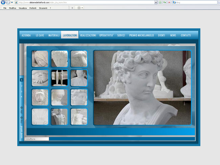The image size is (220, 165).
Task: Go to gallery page 4
Action: (22, 97)
